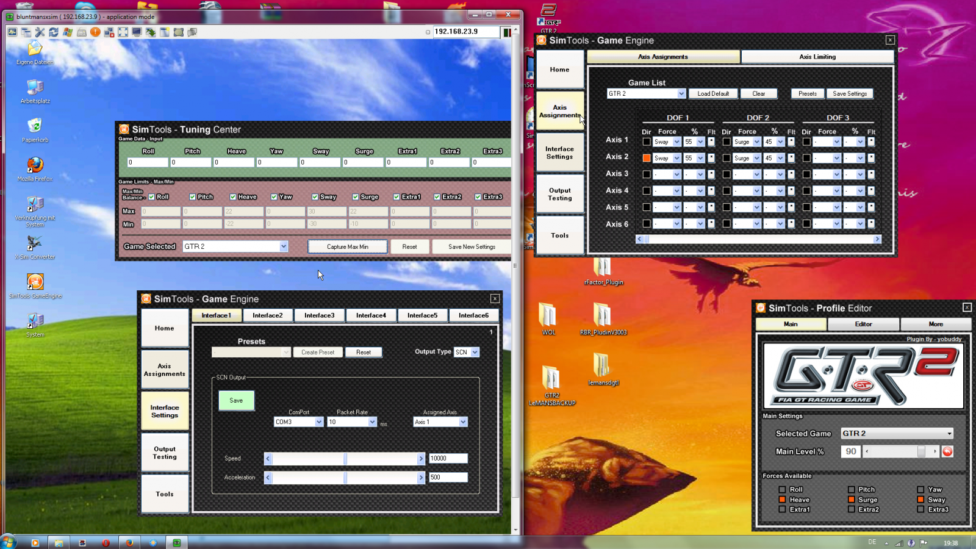The width and height of the screenshot is (976, 549).
Task: Toggle Axis 2 DOF 1 direction checkbox
Action: 647,158
